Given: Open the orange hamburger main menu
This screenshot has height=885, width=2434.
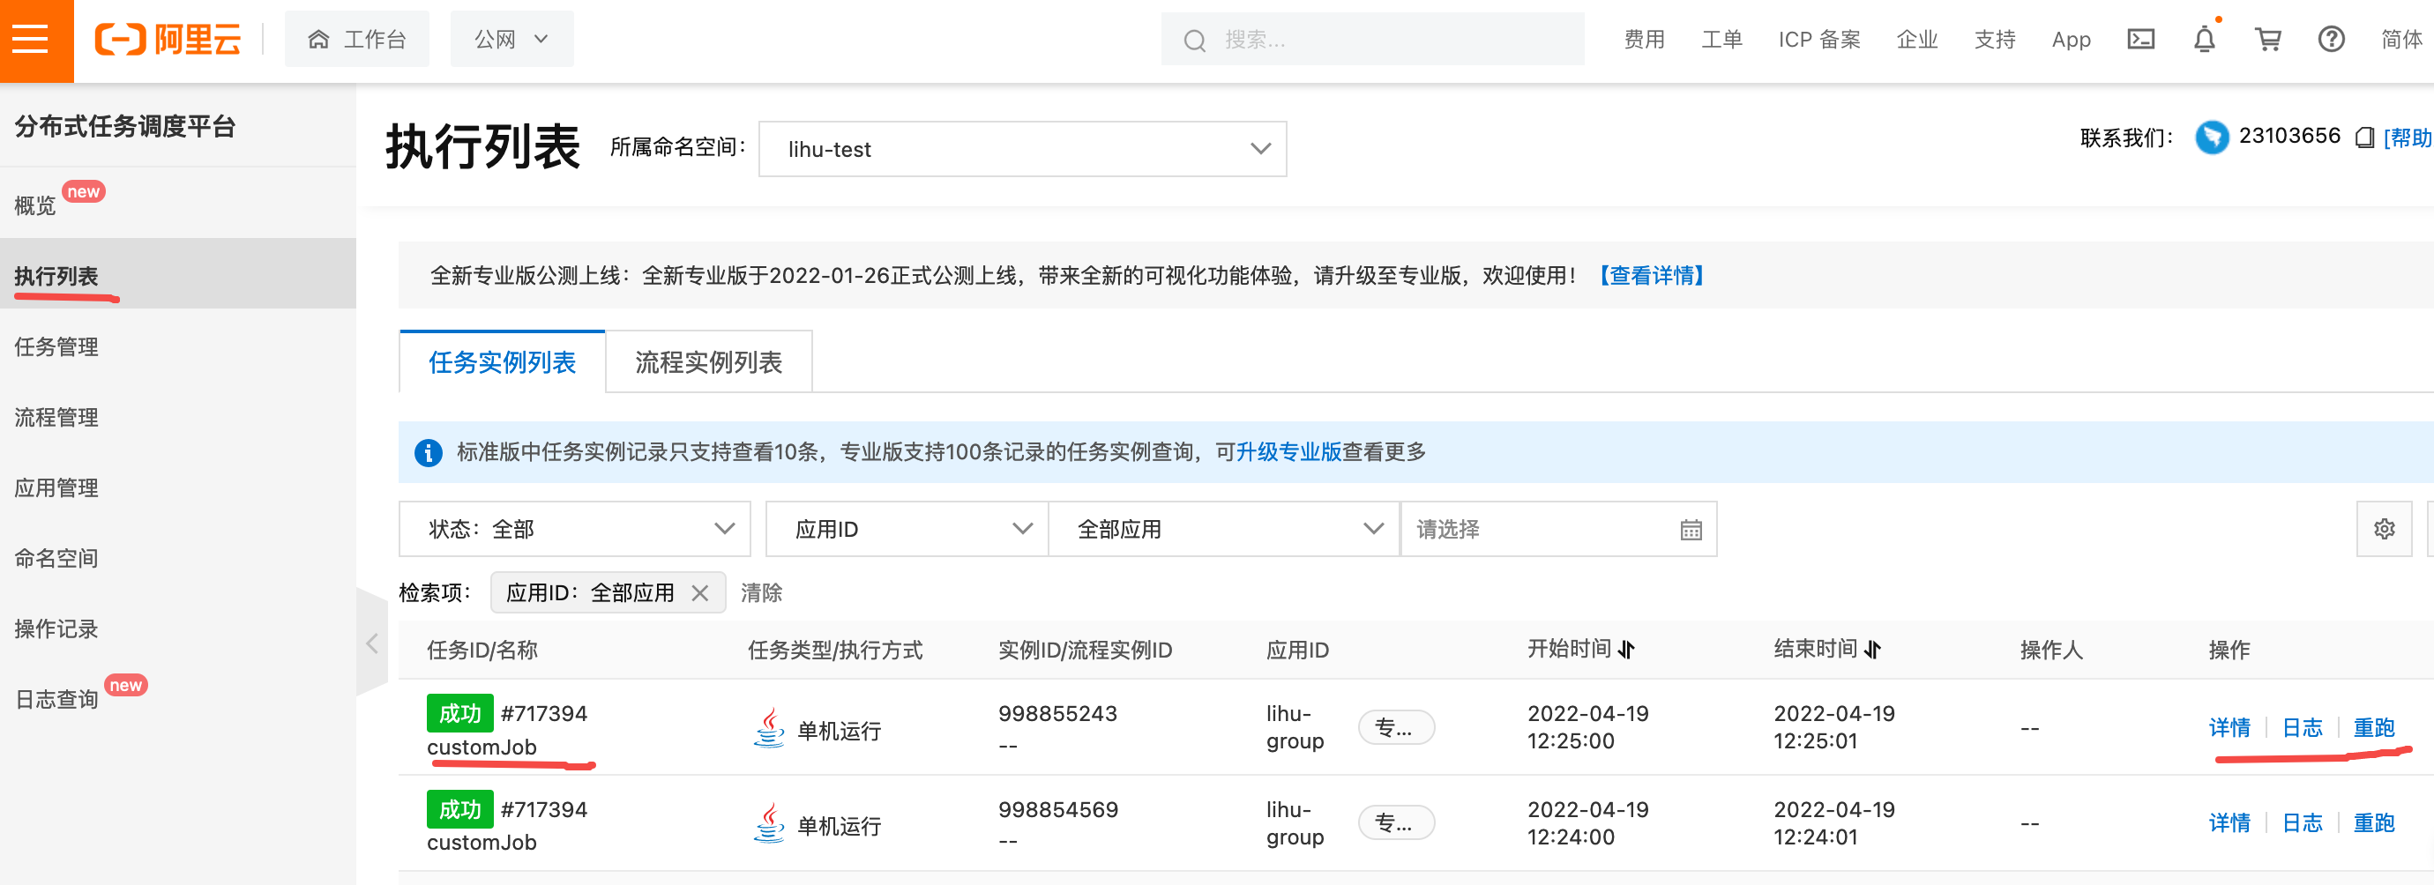Looking at the screenshot, I should (x=36, y=41).
